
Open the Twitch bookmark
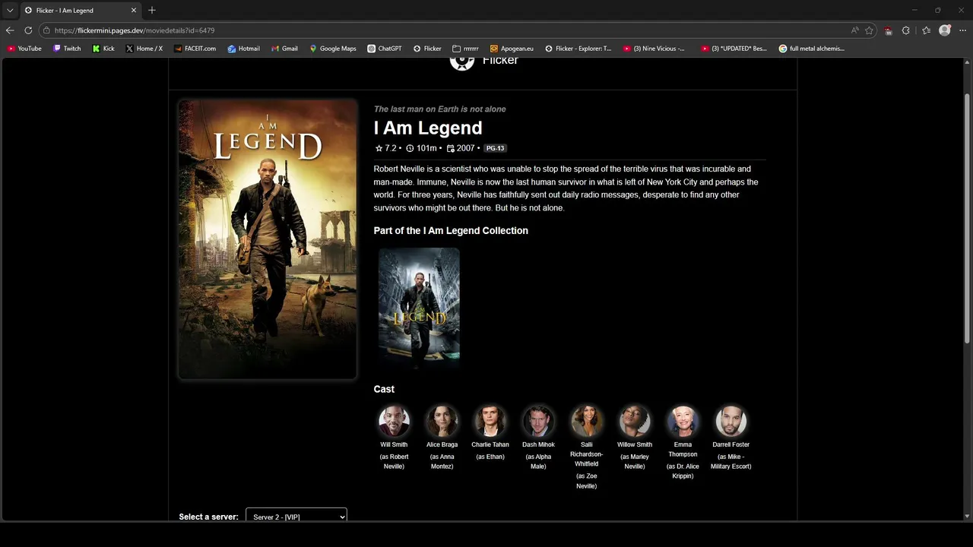coord(67,49)
